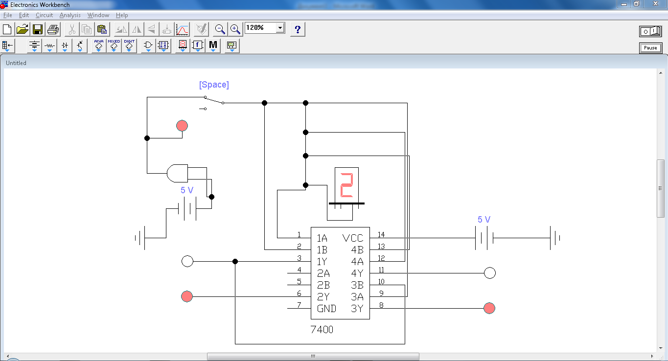Screen dimensions: 668x361
Task: Click the red probe connected to pin 3Y
Action: (489, 308)
